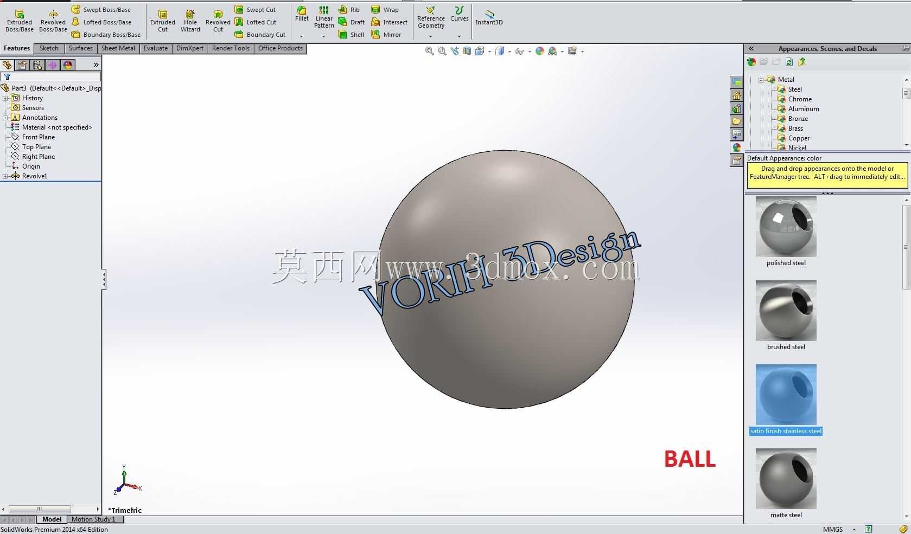Select the Right Plane item
The height and width of the screenshot is (534, 911).
click(x=33, y=157)
